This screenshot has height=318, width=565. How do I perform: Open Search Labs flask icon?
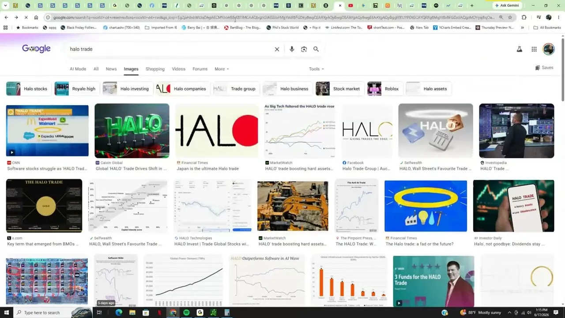520,49
